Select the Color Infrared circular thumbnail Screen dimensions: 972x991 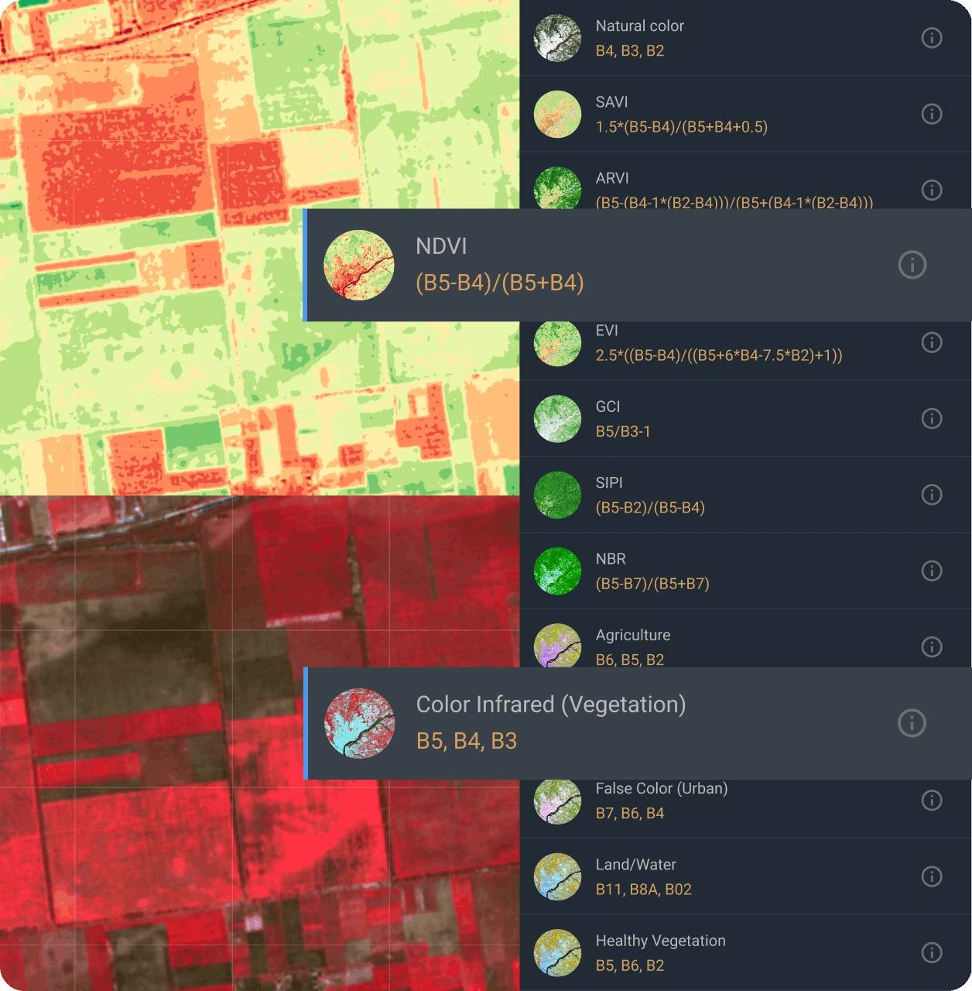tap(359, 723)
